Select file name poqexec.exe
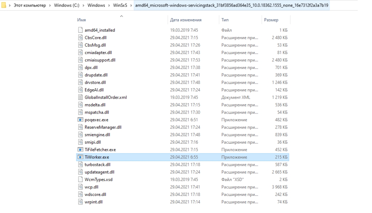The width and height of the screenshot is (372, 213). pyautogui.click(x=96, y=120)
